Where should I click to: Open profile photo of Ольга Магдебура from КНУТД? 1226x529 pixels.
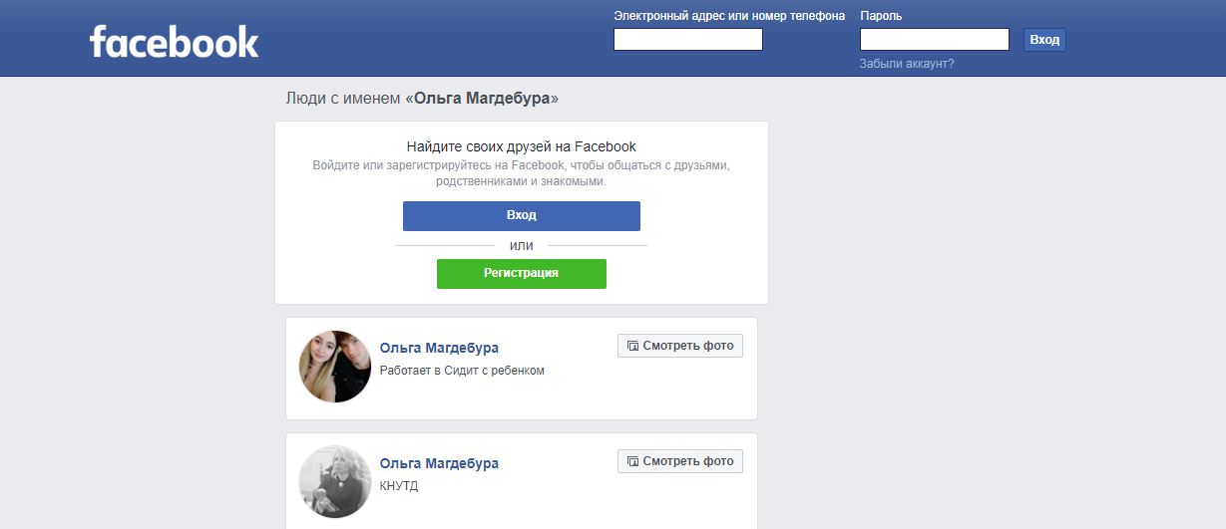[x=335, y=482]
